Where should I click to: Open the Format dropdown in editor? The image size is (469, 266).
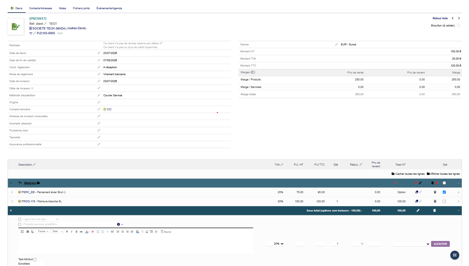point(43,231)
